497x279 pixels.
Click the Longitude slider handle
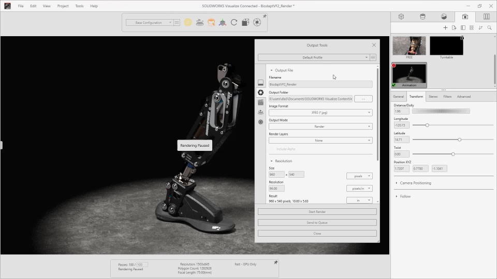point(427,125)
